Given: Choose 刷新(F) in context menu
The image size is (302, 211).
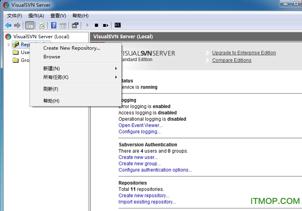Looking at the screenshot, I should (51, 89).
